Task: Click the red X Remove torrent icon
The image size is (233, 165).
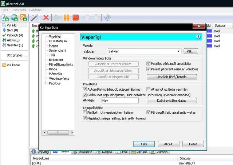Action: (46, 17)
